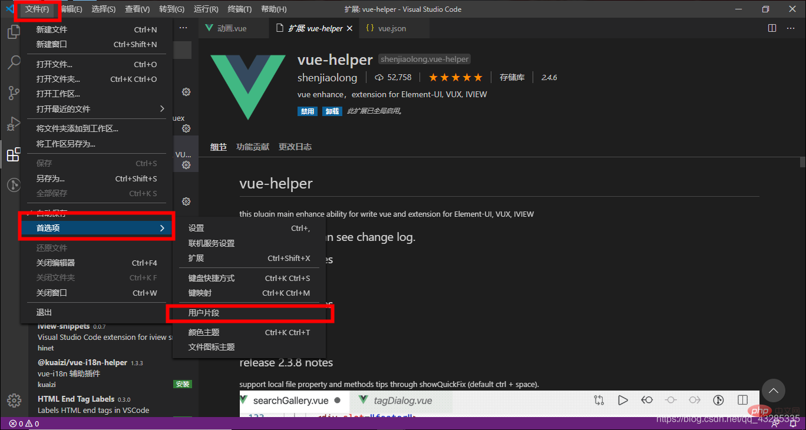Click 卸载 uninstall button
806x430 pixels.
[332, 111]
